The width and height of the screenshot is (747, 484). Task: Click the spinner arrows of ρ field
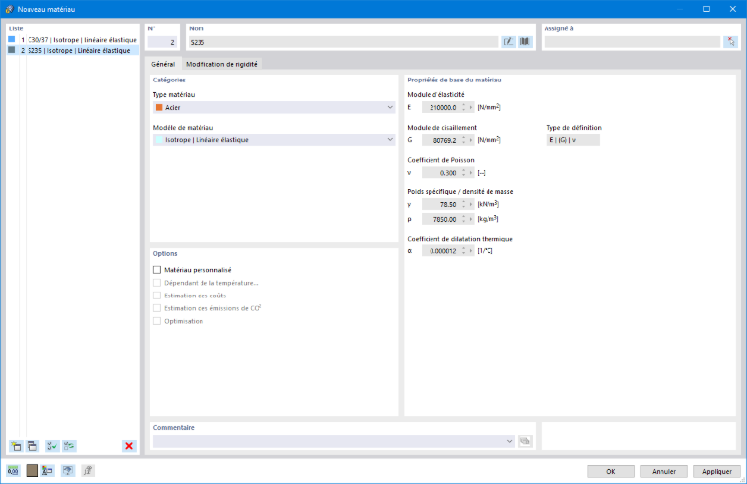click(x=463, y=219)
